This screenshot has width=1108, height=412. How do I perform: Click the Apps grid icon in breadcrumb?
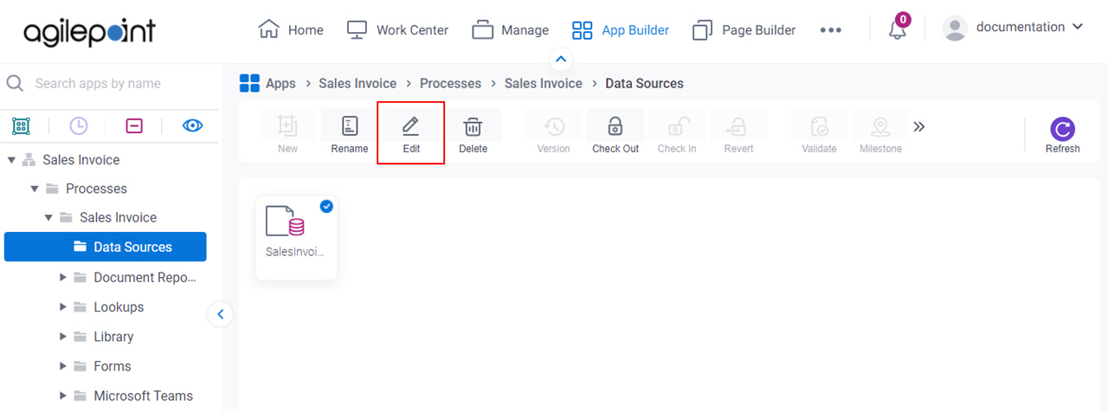(x=249, y=84)
